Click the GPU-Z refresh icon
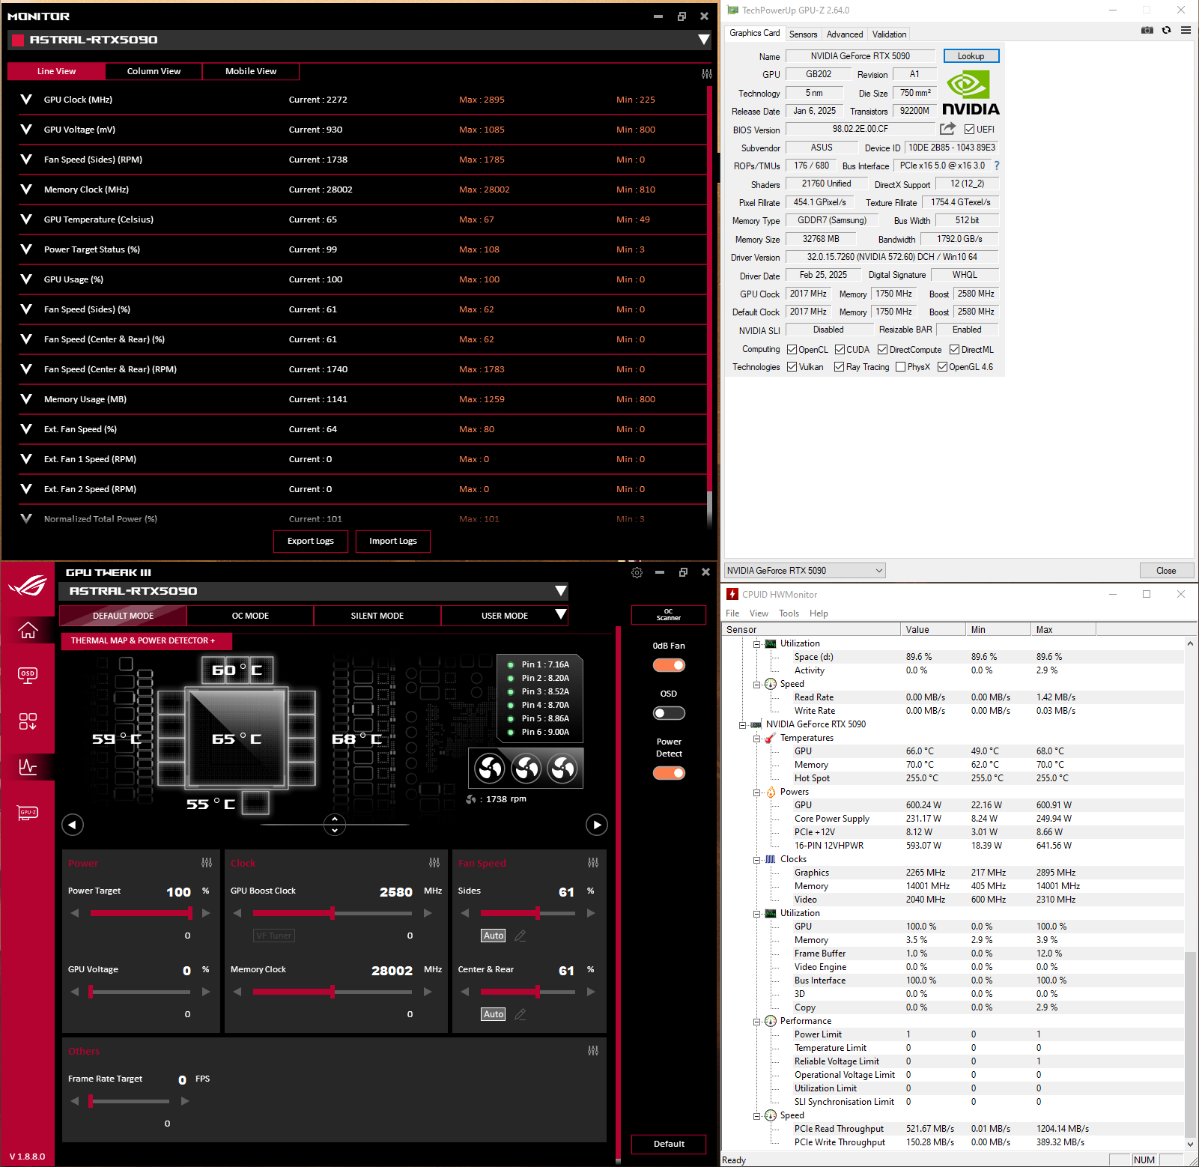 (x=1166, y=31)
